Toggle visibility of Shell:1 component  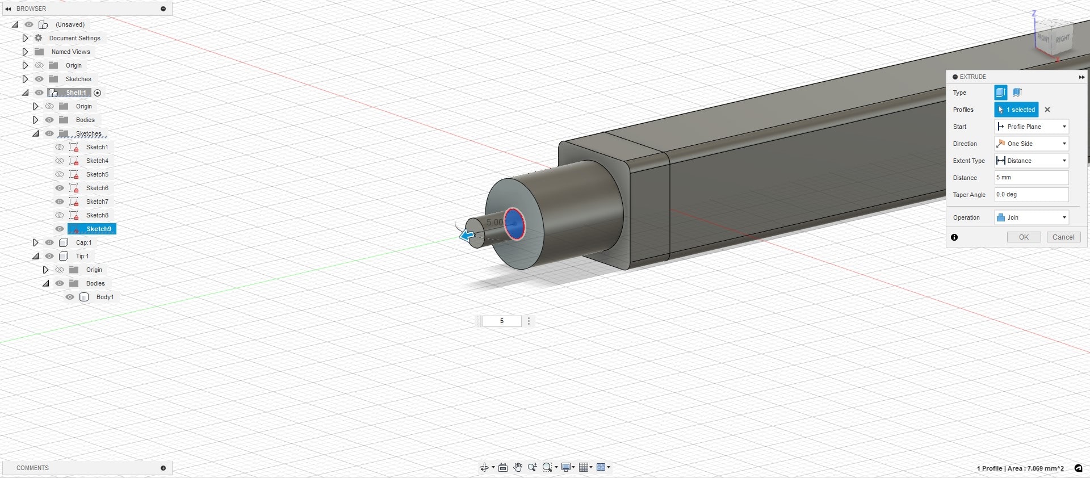click(39, 93)
